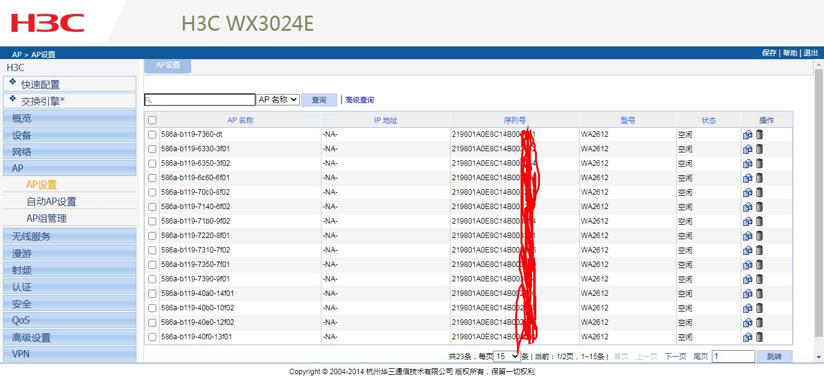Delete AP 586a-b119-7350-7f01 with trash icon
This screenshot has height=379, width=824.
pyautogui.click(x=759, y=265)
